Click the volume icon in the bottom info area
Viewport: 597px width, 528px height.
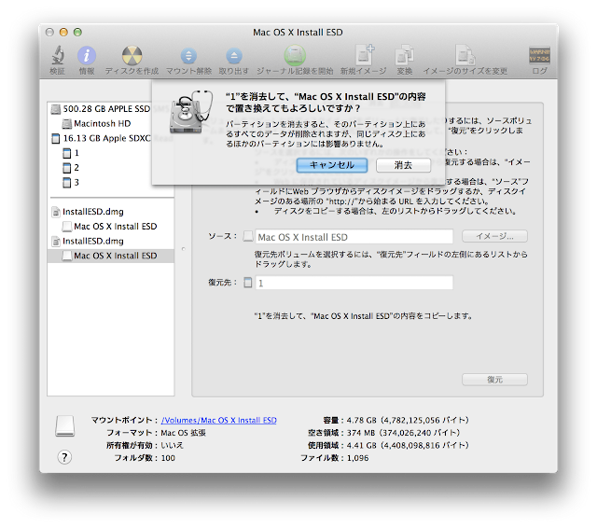point(64,425)
